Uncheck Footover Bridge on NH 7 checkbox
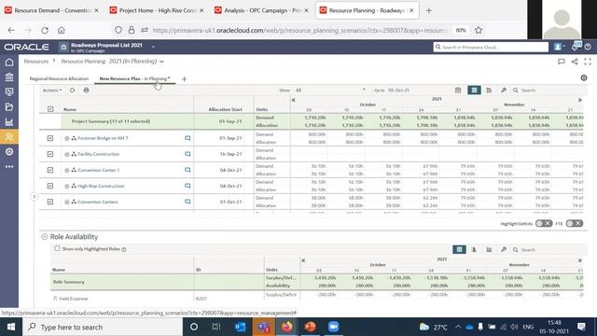The height and width of the screenshot is (336, 597). 50,138
